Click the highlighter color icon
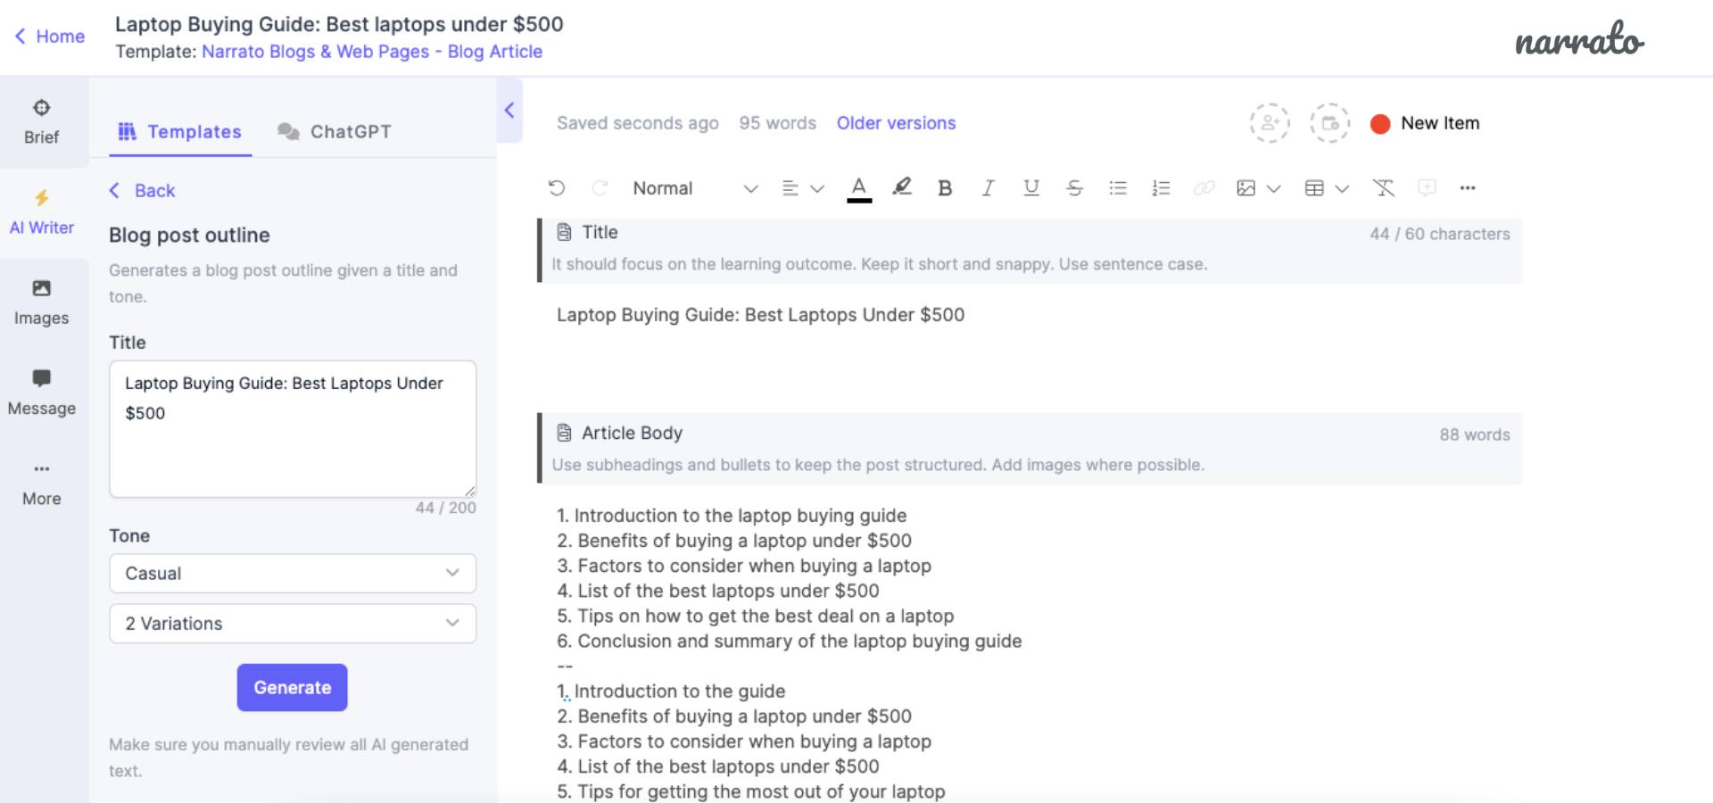 (902, 187)
